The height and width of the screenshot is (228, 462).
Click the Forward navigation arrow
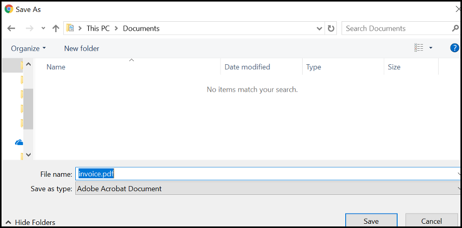point(29,28)
